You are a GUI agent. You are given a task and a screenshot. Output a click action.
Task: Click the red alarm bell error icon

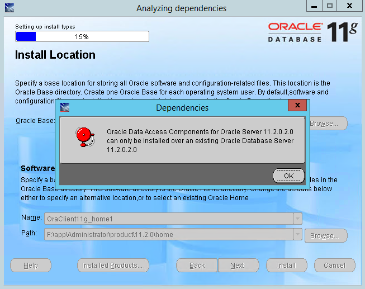[x=85, y=137]
